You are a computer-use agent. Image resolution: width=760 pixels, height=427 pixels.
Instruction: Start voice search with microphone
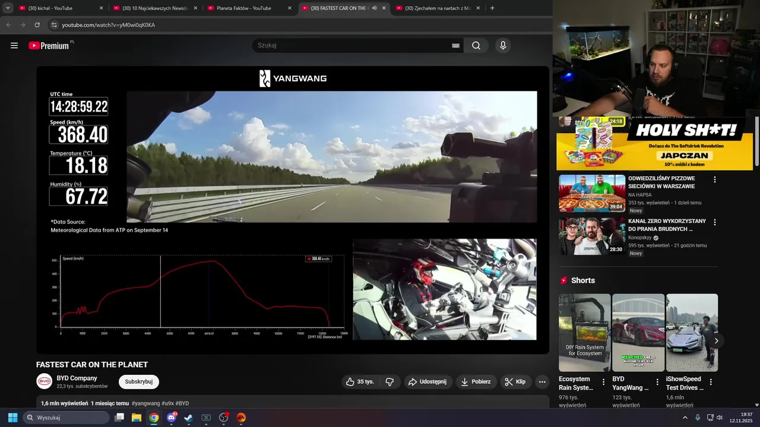click(503, 46)
